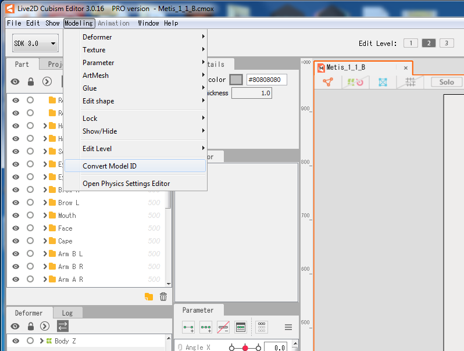Click the eye icon in Part panel toolbar

[15, 81]
